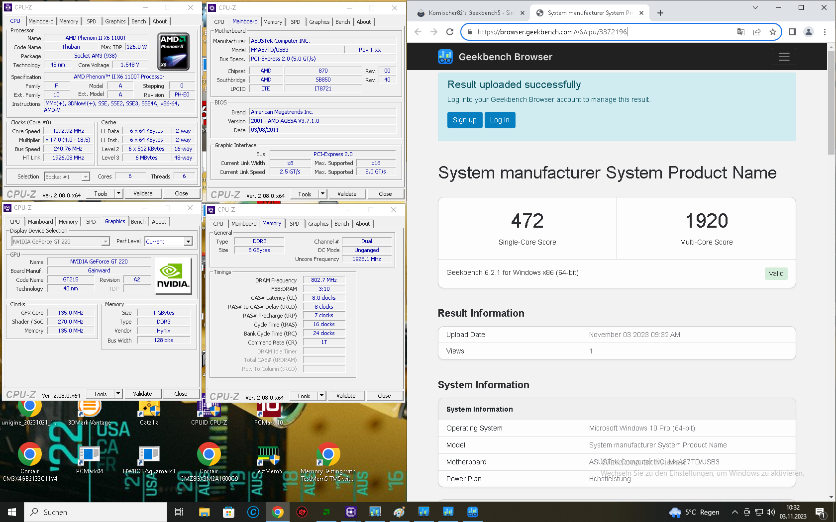Open the CPU-Z taskbar icon with the purple chip

click(x=351, y=512)
